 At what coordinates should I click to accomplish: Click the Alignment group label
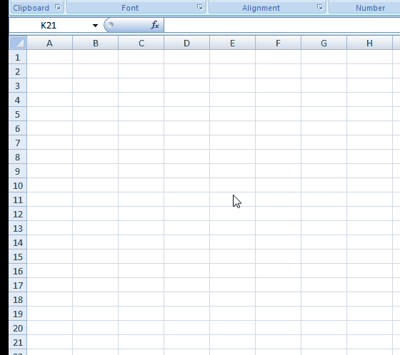click(261, 8)
